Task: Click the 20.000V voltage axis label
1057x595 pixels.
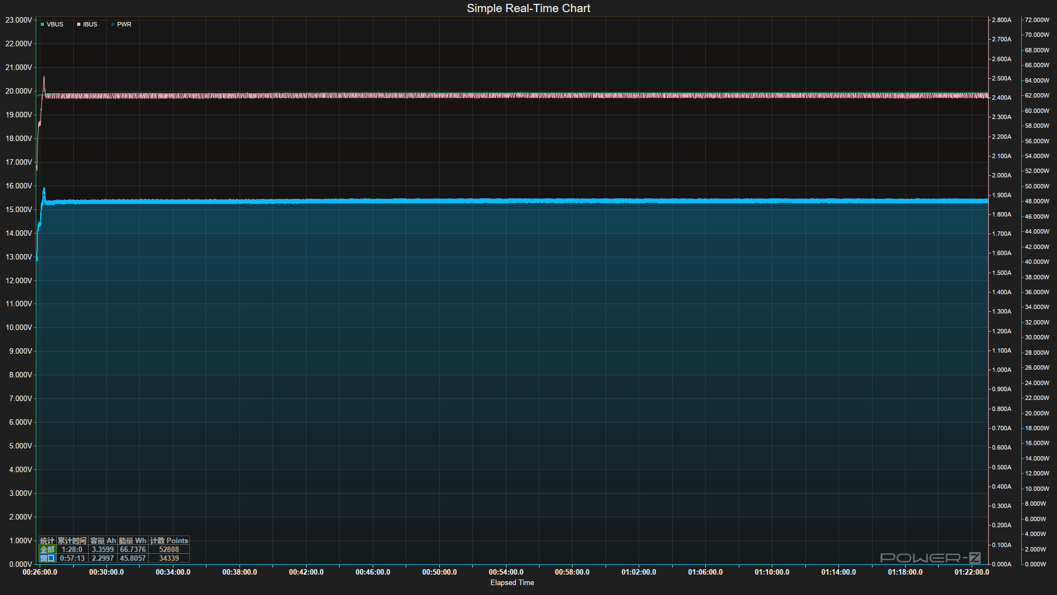Action: (x=19, y=91)
